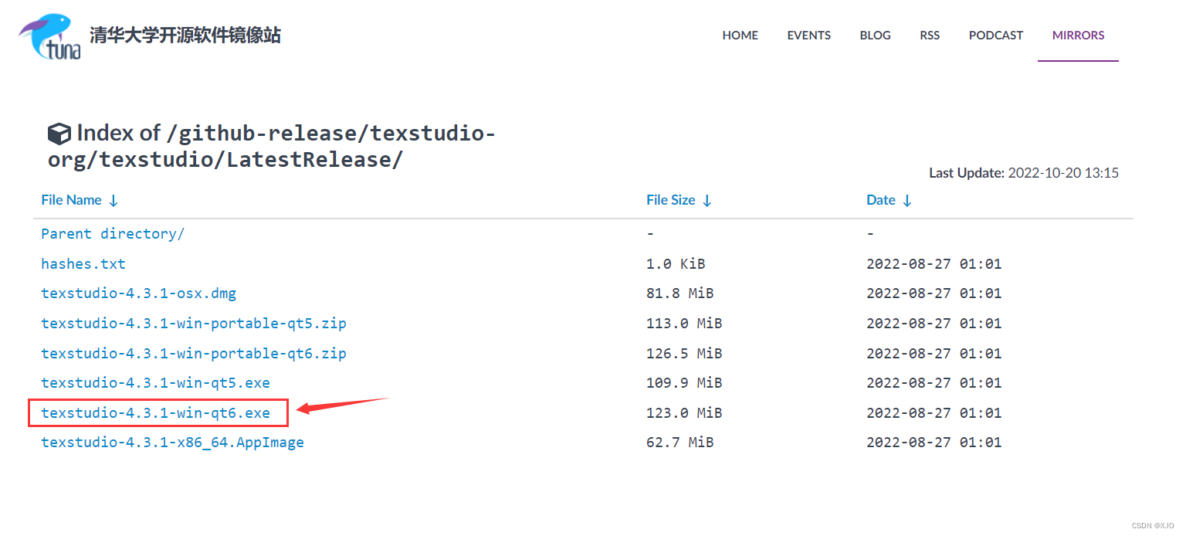This screenshot has width=1186, height=536.
Task: Go to the BLOG page
Action: 875,36
